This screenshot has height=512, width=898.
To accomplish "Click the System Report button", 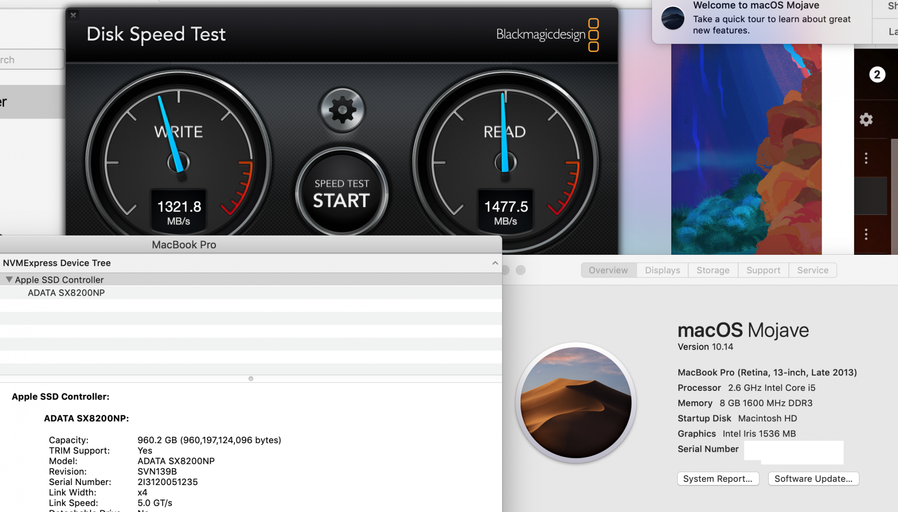I will click(718, 479).
